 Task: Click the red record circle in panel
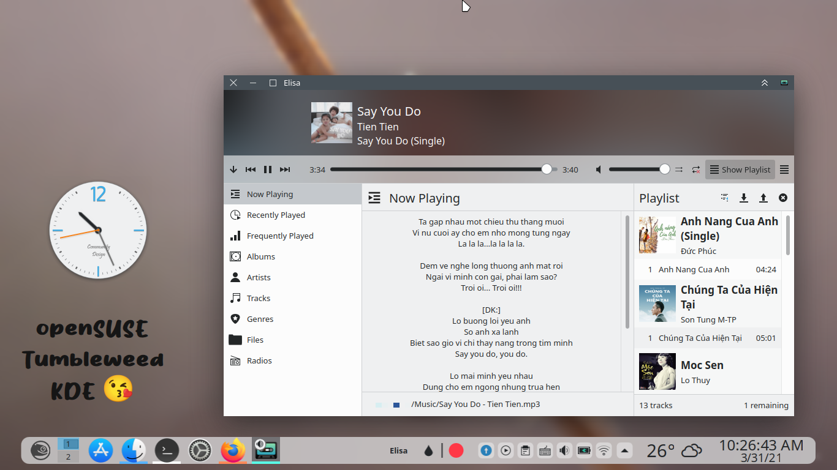point(456,450)
